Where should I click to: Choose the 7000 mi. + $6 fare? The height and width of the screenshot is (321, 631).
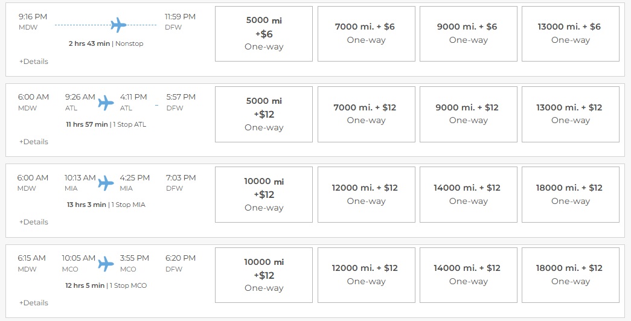pos(366,34)
